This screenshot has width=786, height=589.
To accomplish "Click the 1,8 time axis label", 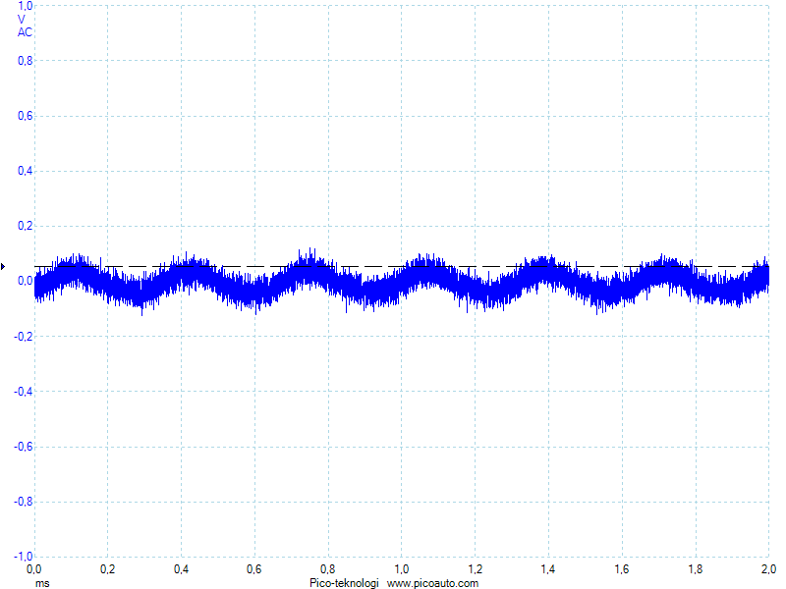I will pos(696,569).
